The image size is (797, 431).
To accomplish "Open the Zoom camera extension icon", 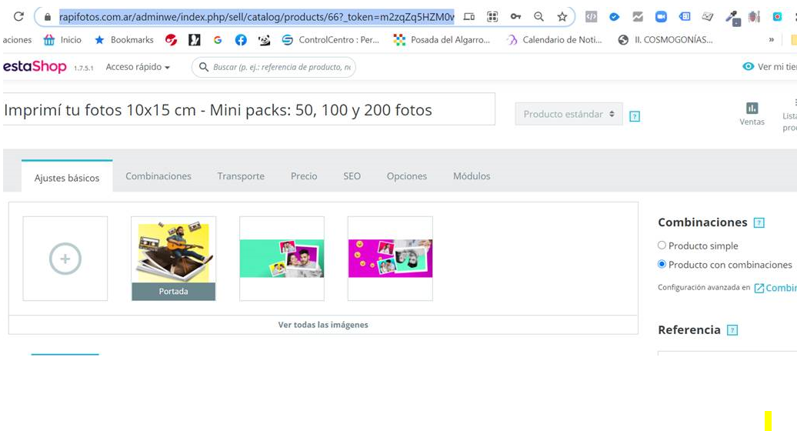I will coord(661,17).
